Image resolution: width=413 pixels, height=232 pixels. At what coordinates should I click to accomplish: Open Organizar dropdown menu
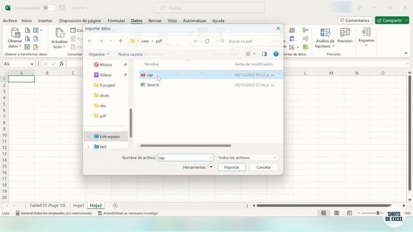(99, 54)
